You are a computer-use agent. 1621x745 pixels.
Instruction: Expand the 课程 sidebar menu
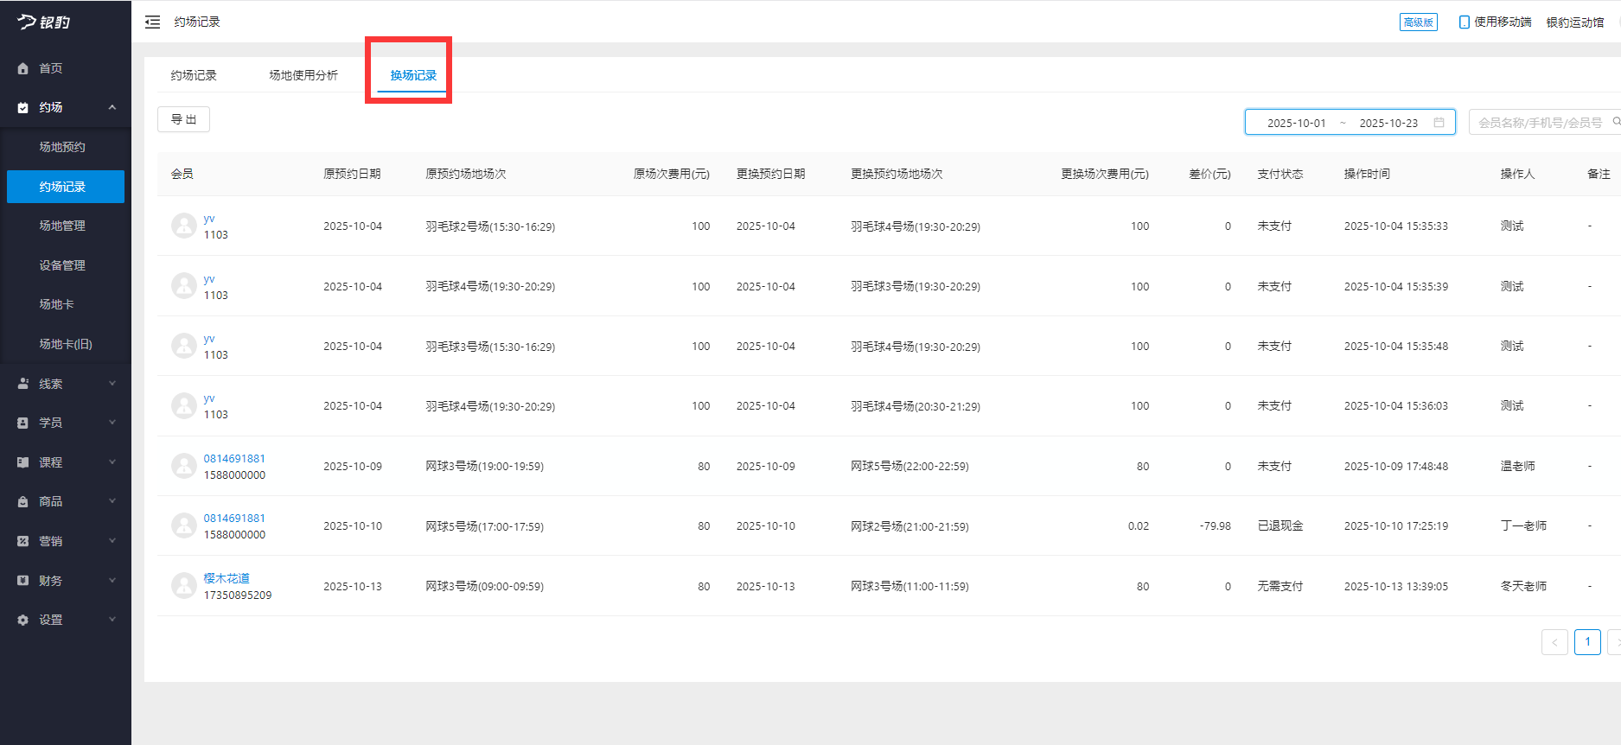click(66, 462)
